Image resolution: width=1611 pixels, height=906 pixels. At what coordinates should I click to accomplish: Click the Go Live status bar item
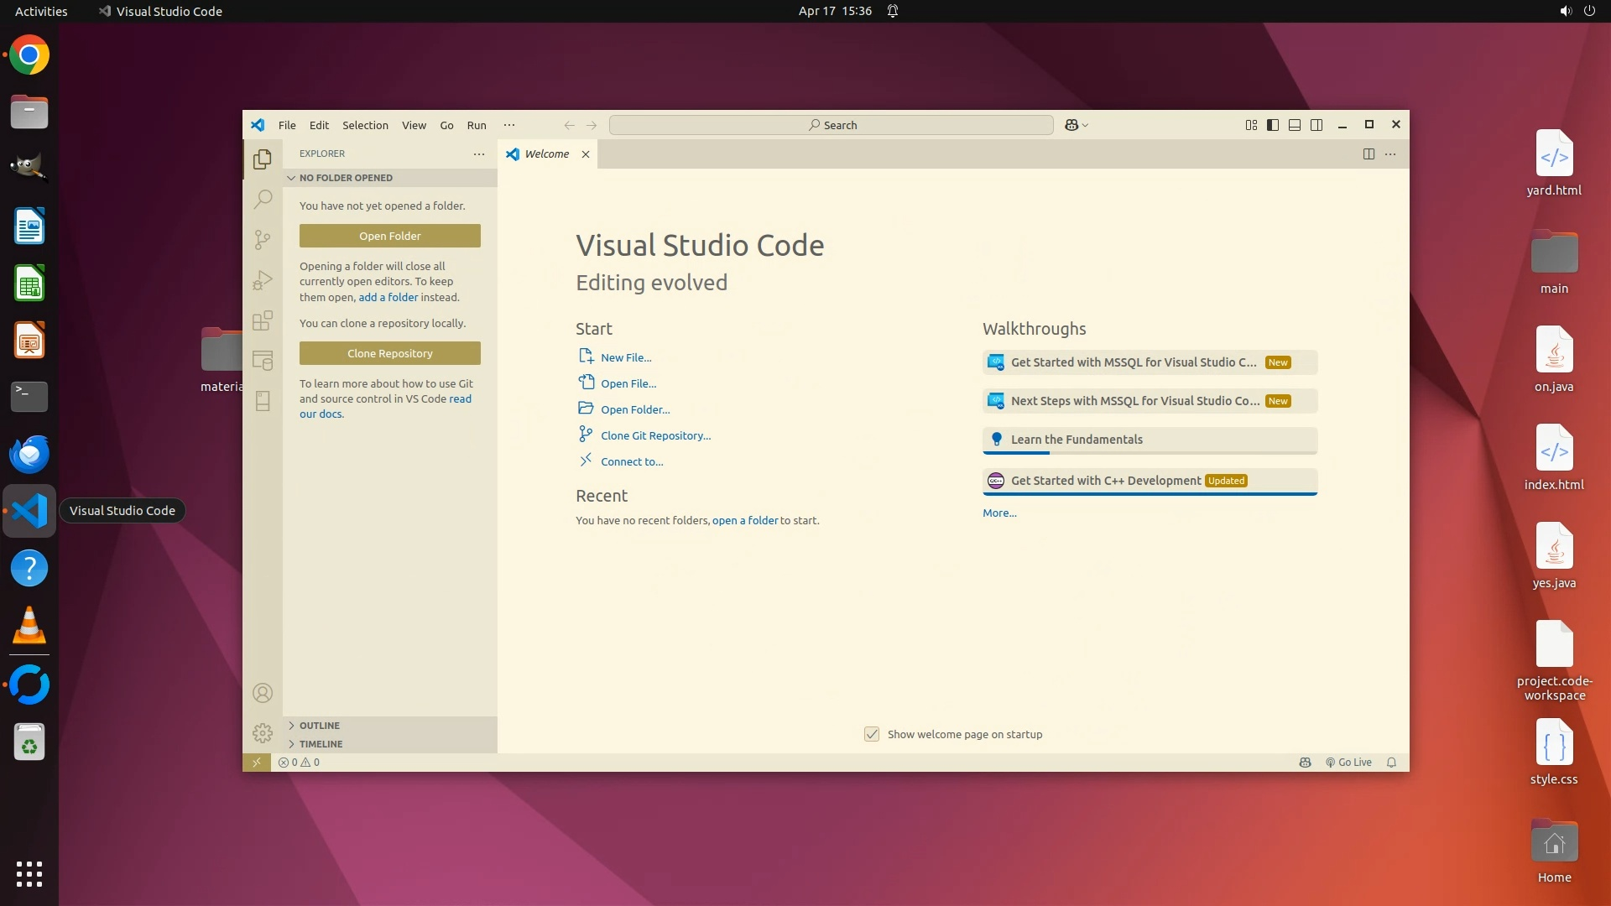click(1348, 763)
